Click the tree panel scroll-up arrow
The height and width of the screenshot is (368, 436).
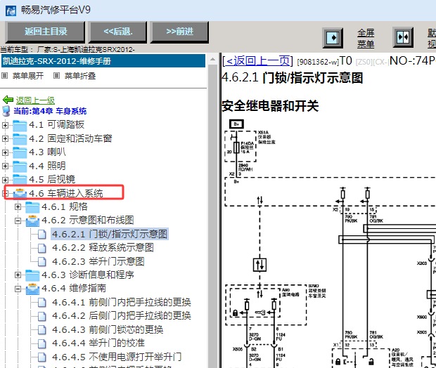(x=212, y=59)
